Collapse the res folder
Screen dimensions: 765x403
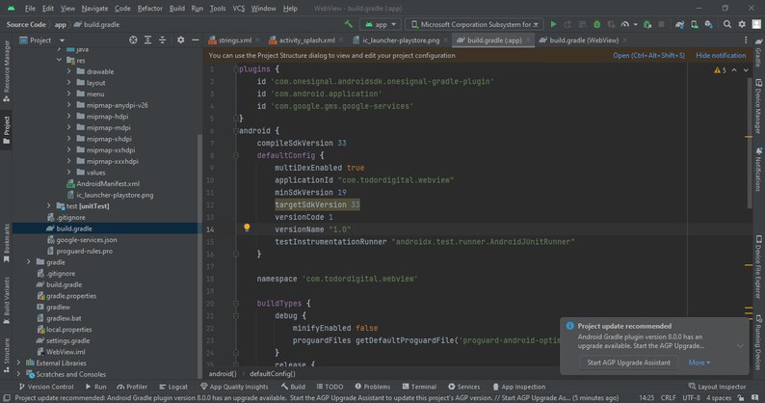point(59,60)
